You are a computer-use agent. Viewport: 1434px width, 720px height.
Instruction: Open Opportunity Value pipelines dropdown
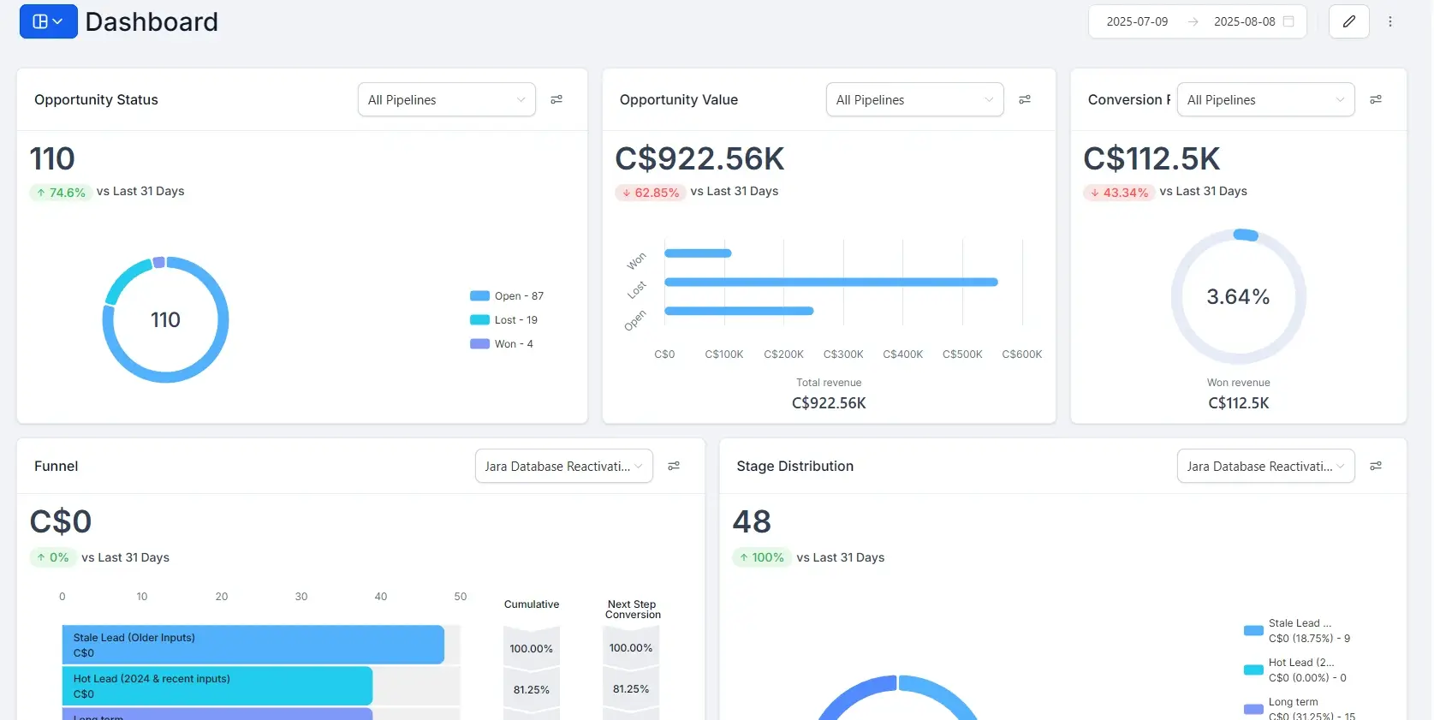click(x=915, y=99)
